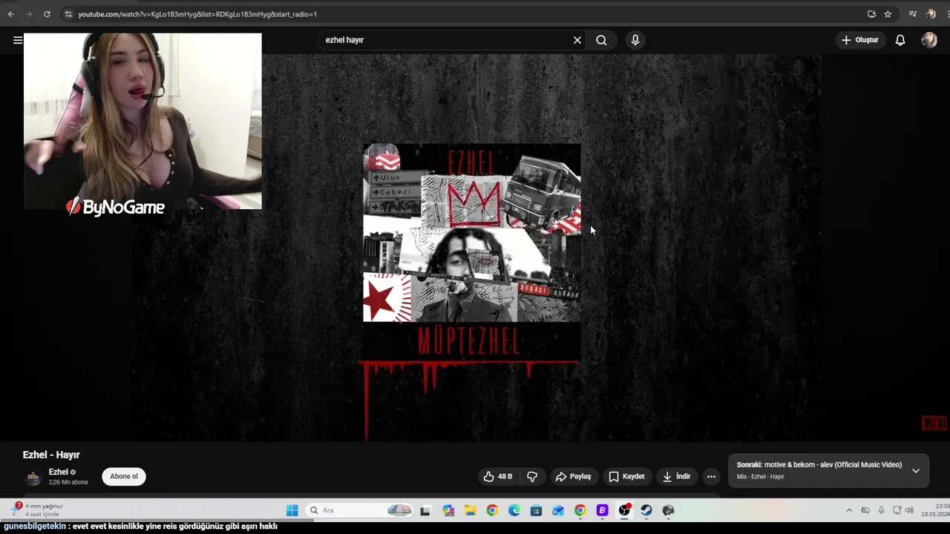
Task: Bookmark this page with the star
Action: click(x=888, y=14)
